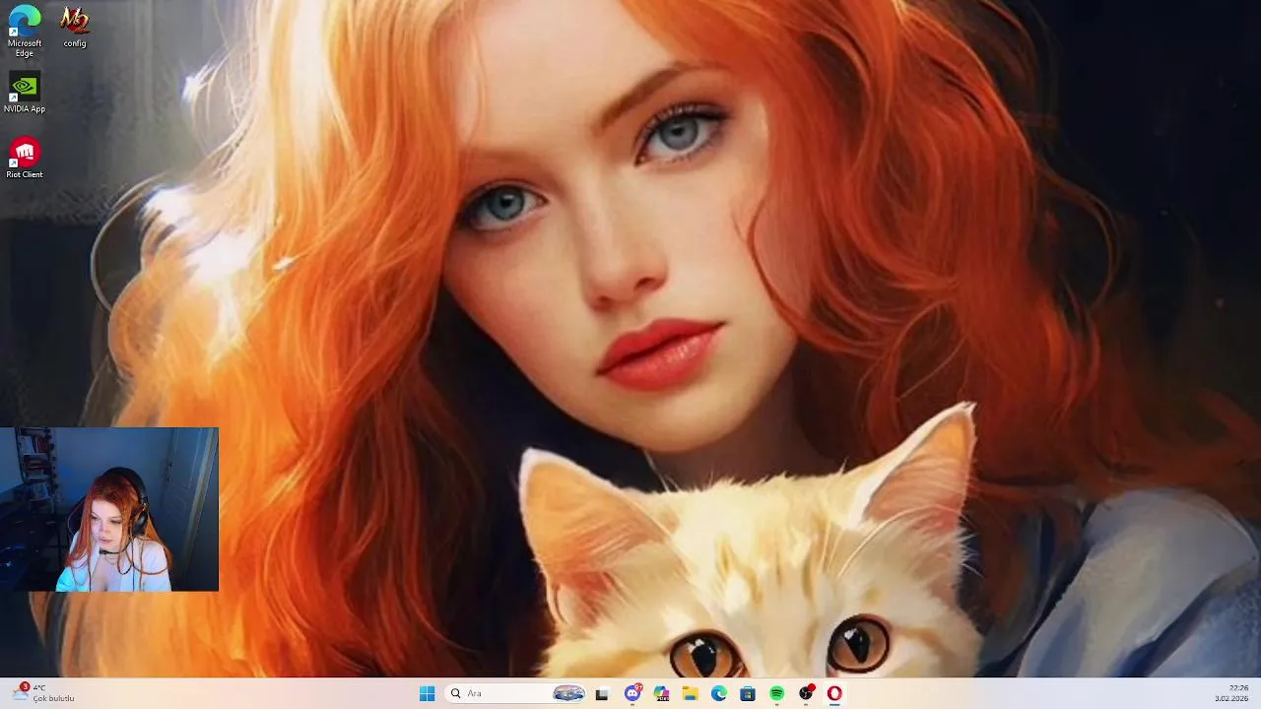Open Copilot preview app in taskbar
1261x709 pixels.
tap(661, 693)
